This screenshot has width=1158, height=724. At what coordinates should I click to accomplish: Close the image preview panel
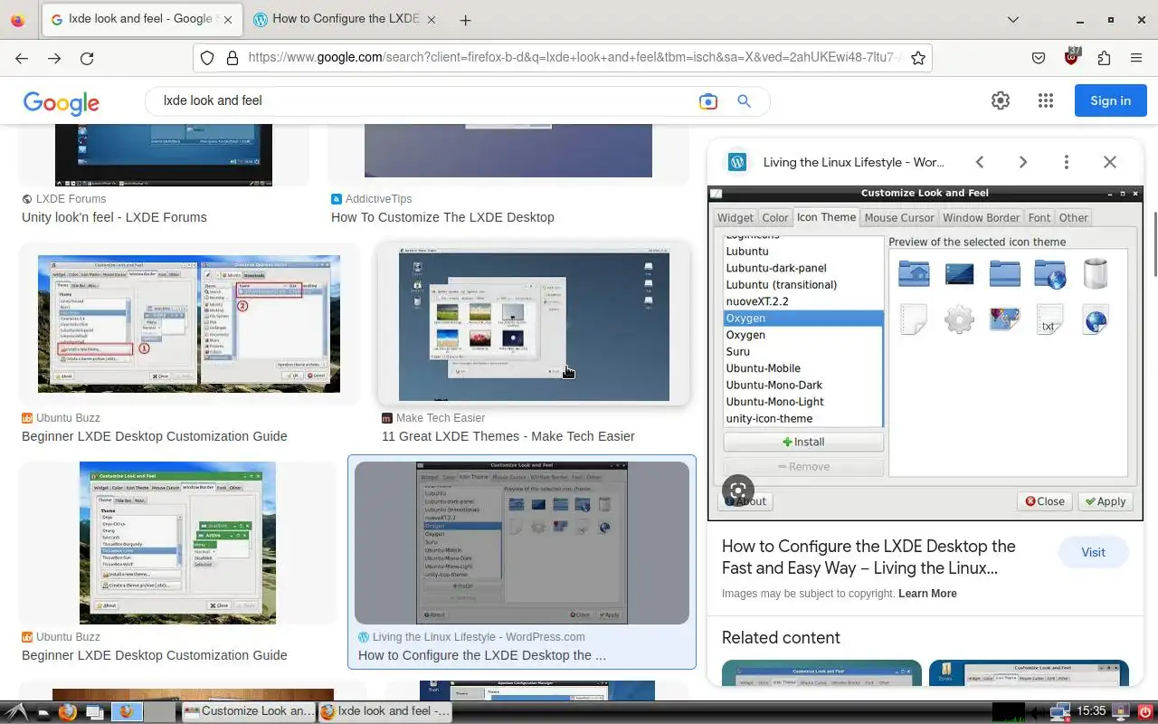point(1110,162)
